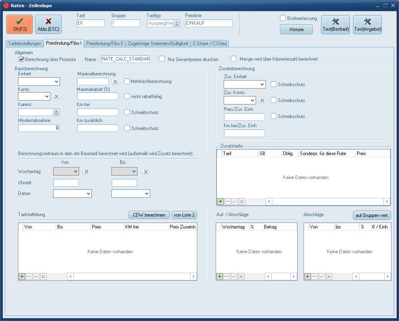Click the Mindestabnahme input field
The width and height of the screenshot is (399, 321).
pos(39,128)
